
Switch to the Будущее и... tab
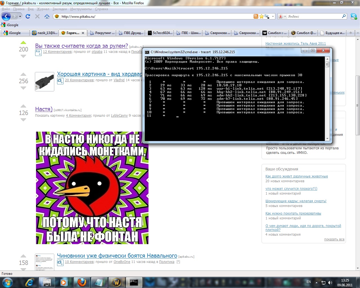point(332,33)
